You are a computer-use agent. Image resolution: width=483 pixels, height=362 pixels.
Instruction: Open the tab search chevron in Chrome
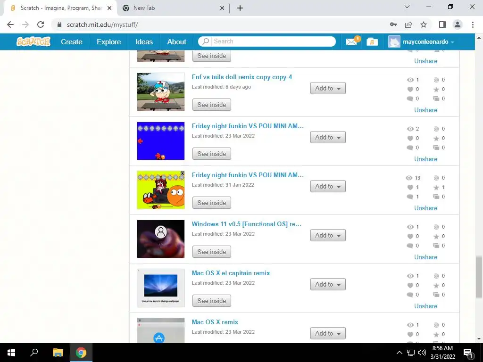[x=407, y=7]
